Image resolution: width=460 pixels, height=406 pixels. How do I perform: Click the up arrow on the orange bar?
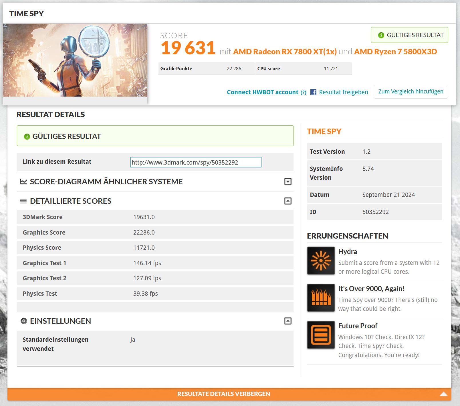coord(443,394)
